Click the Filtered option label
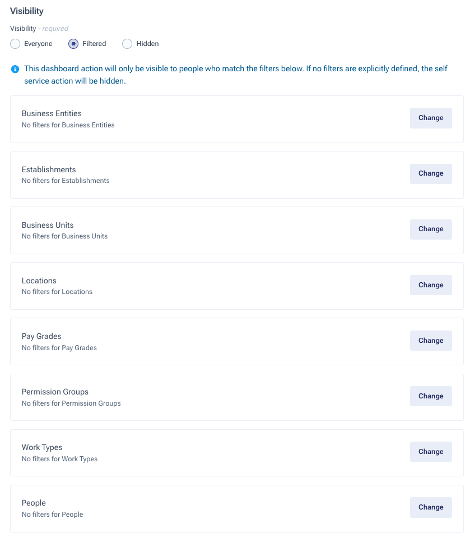Viewport: 470px width, 537px height. click(94, 44)
